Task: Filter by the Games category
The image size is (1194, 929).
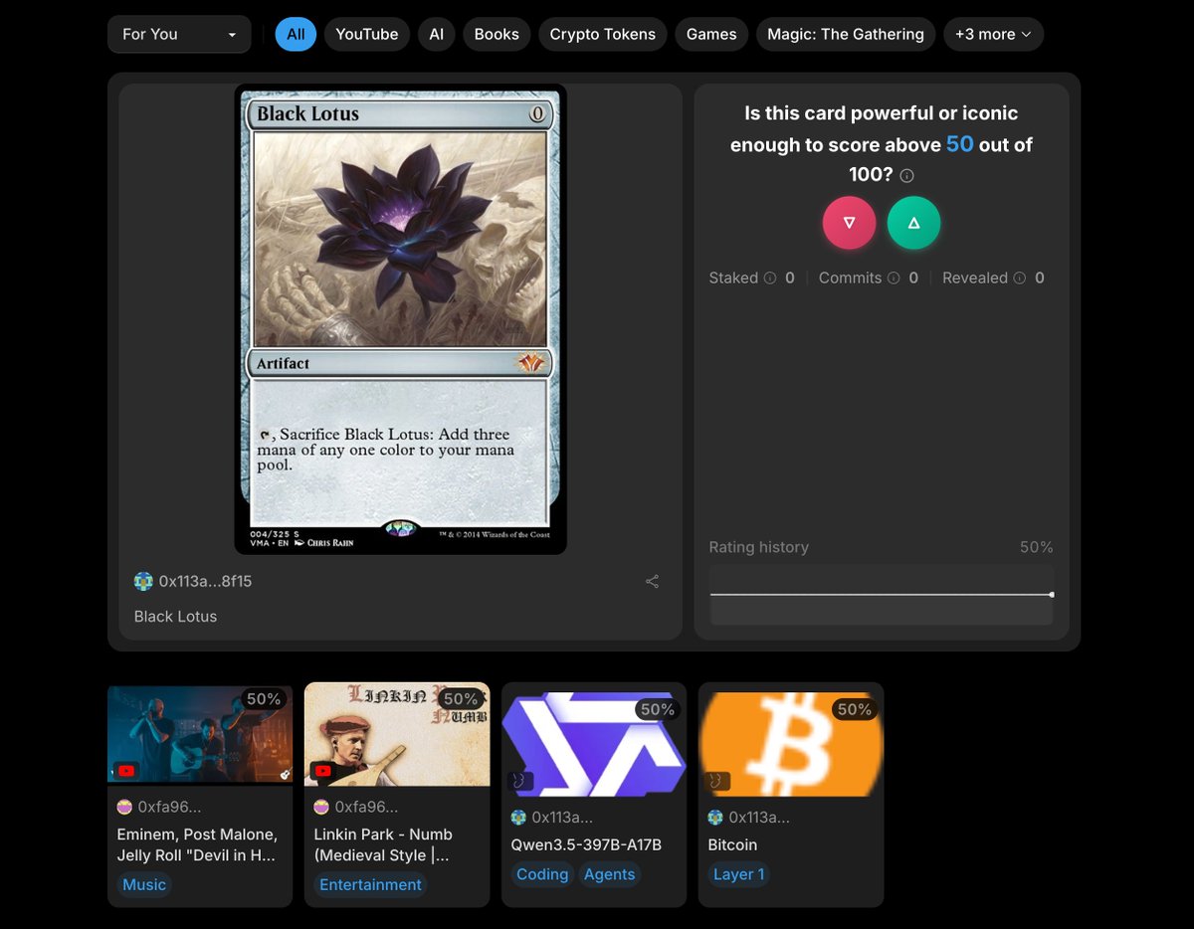Action: pyautogui.click(x=711, y=34)
